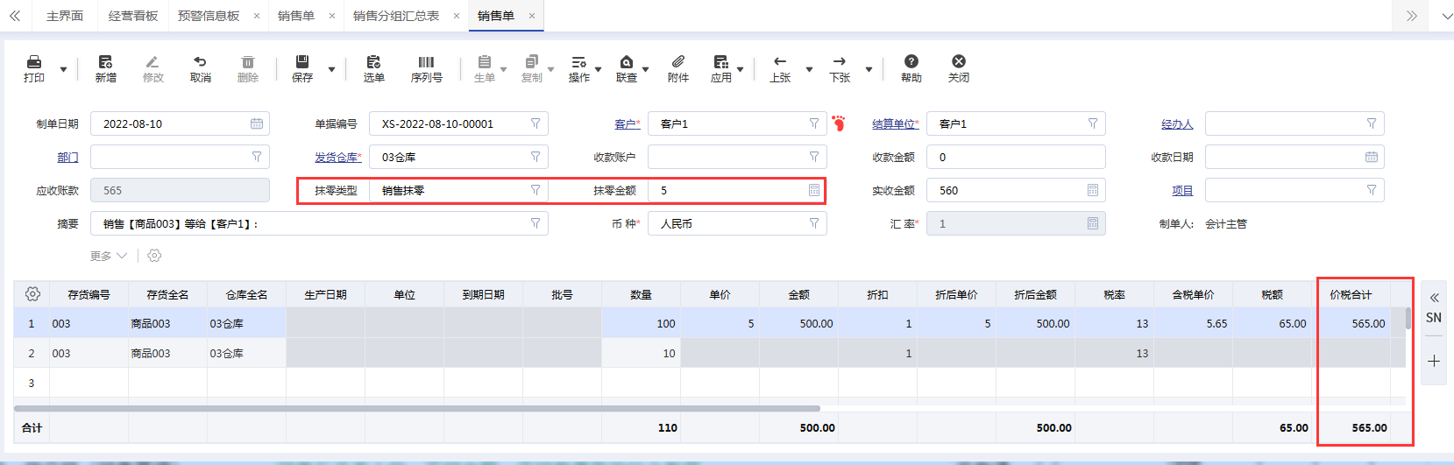Expand the 操作 dropdown arrow
1454x465 pixels.
pyautogui.click(x=598, y=70)
